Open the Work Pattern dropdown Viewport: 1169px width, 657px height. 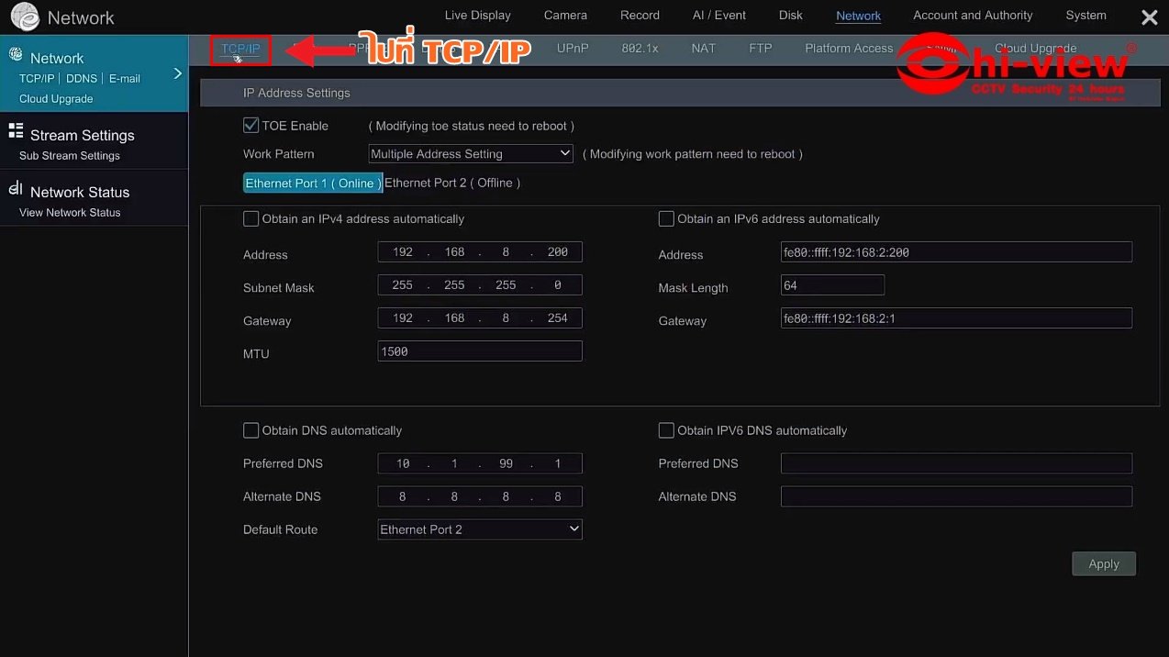tap(471, 154)
